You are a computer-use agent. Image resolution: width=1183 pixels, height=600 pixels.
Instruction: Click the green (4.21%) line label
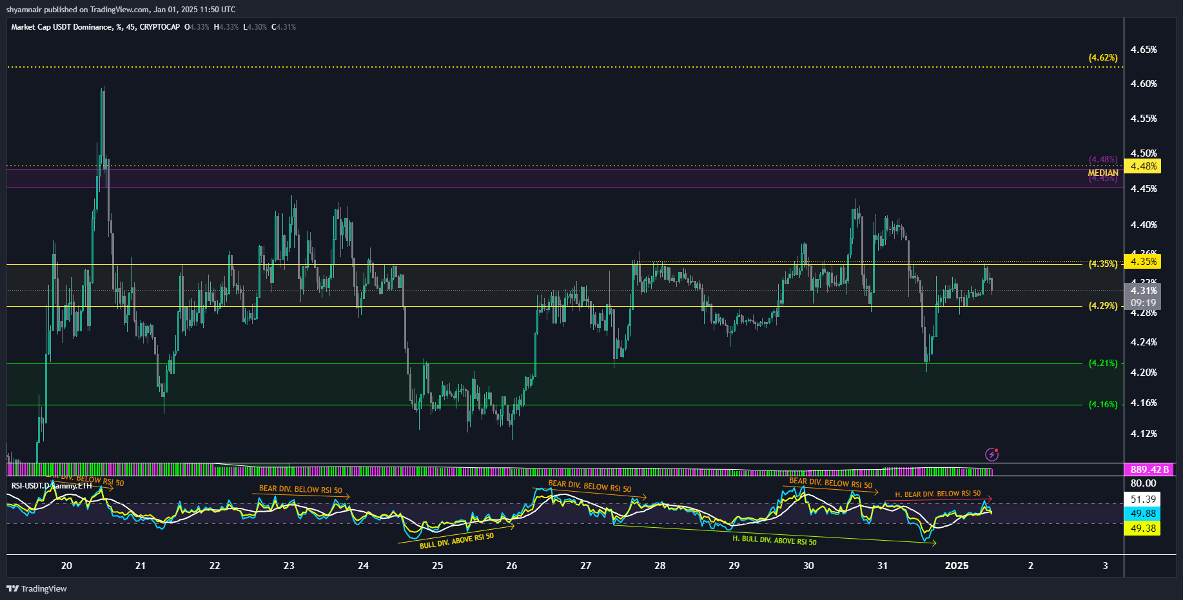(x=1103, y=363)
